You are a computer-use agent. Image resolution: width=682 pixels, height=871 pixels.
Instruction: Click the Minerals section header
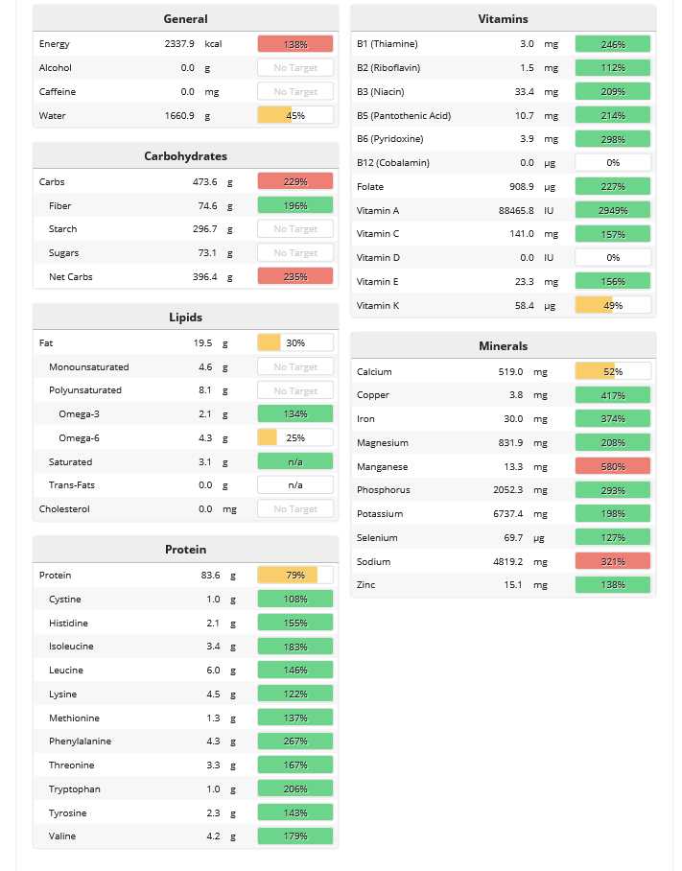point(503,346)
